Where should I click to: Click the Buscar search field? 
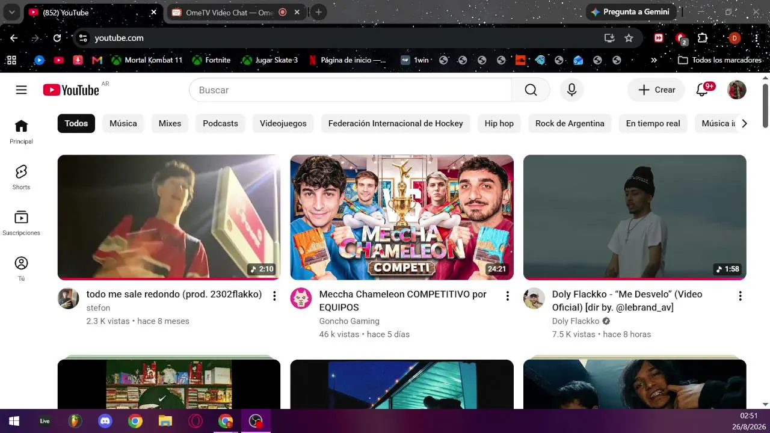click(350, 90)
